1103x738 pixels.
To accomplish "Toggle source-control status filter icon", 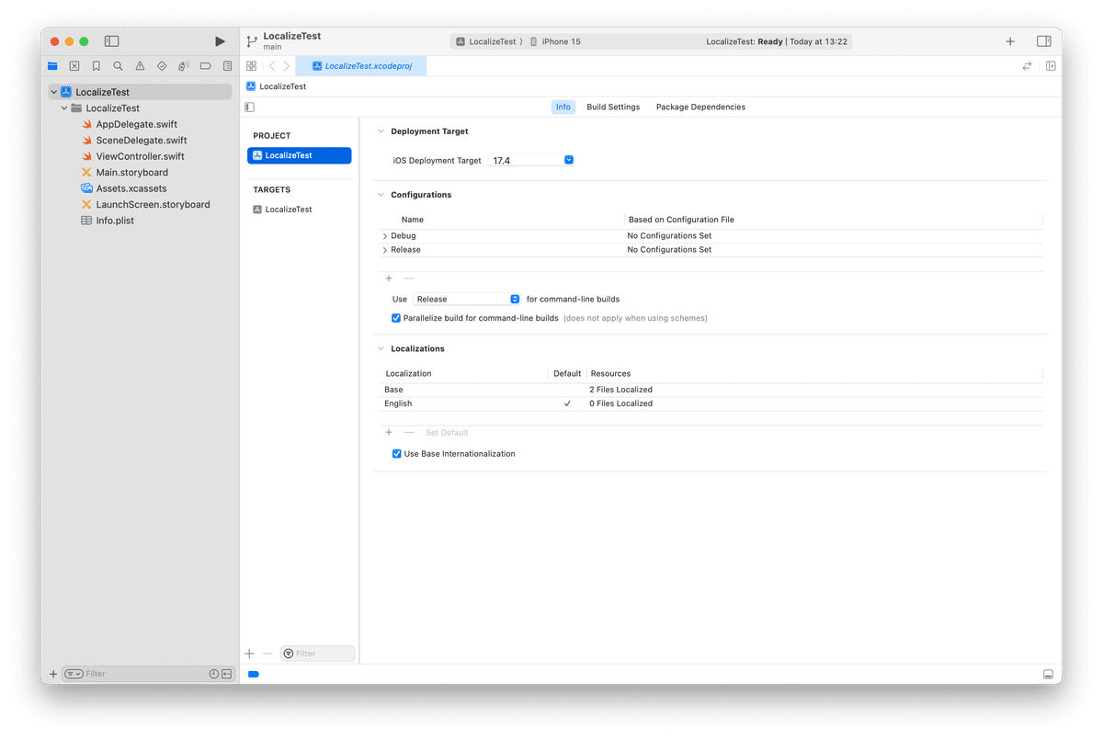I will point(226,674).
